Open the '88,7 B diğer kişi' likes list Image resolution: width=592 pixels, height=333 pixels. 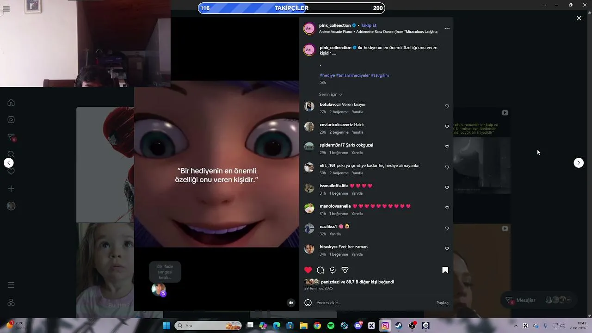[x=362, y=282]
